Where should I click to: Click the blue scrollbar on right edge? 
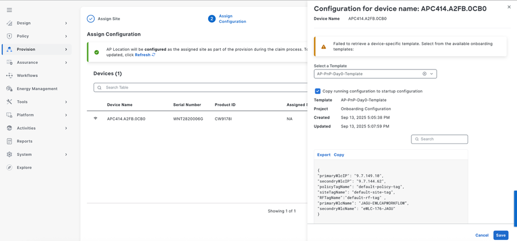click(x=515, y=209)
